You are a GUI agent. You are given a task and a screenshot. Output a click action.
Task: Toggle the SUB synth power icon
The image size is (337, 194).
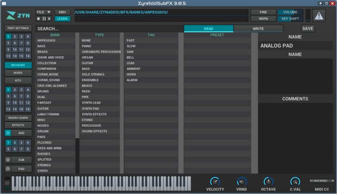[8, 160]
